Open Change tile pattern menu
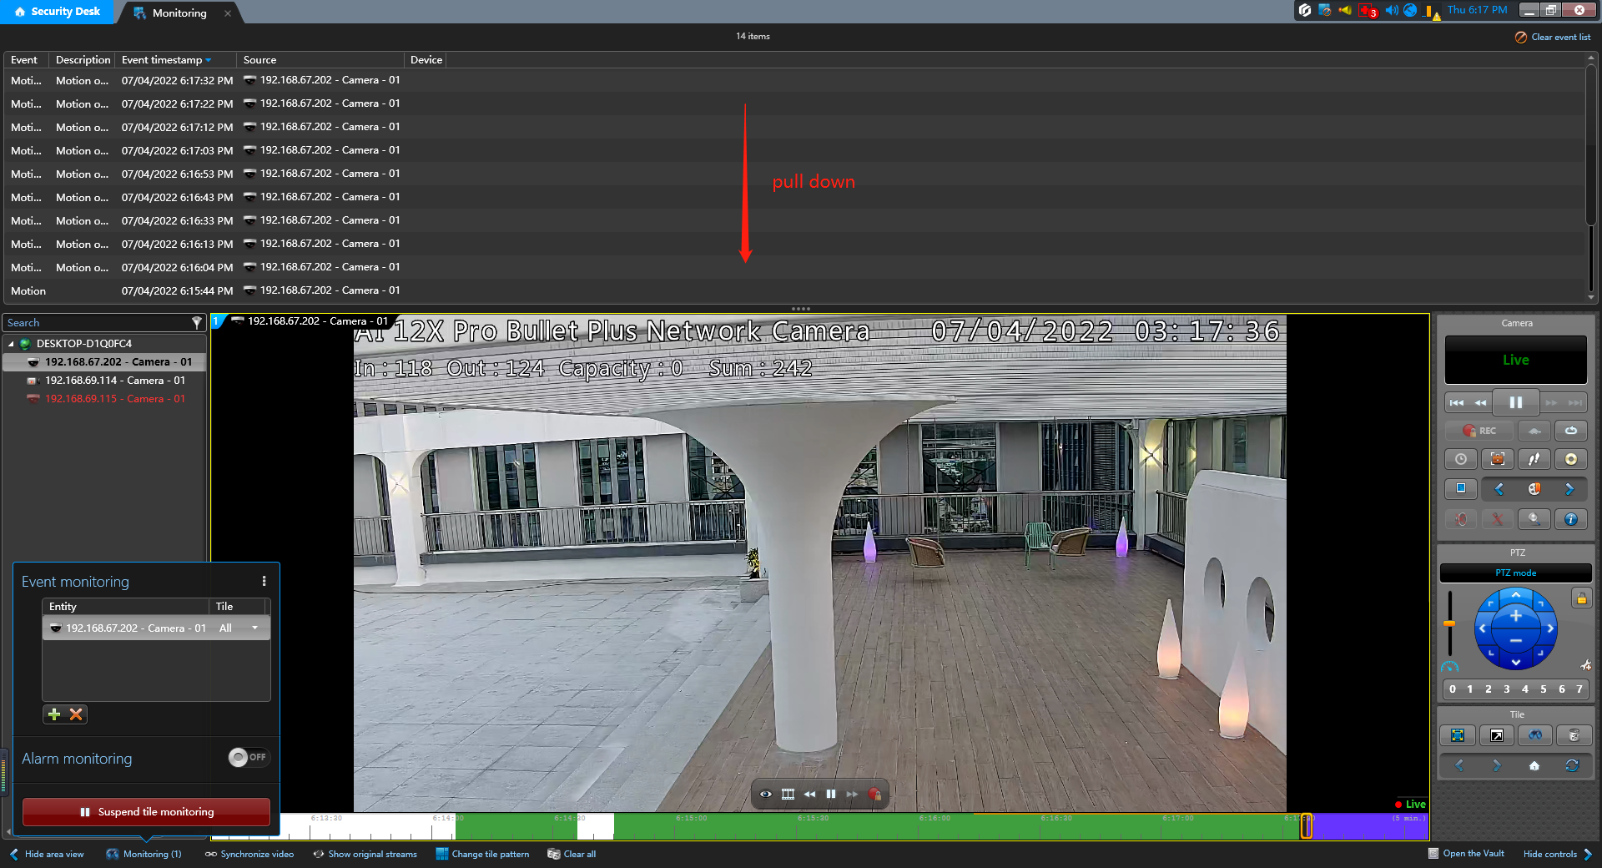Image resolution: width=1602 pixels, height=868 pixels. (482, 854)
